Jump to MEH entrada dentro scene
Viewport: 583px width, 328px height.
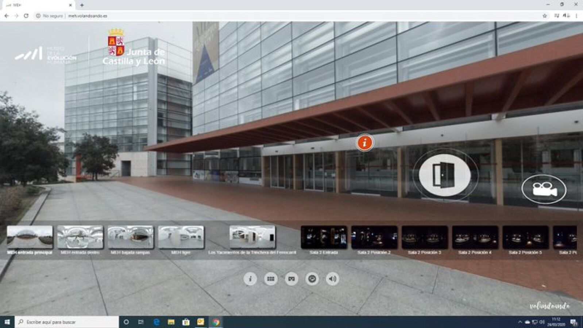[x=80, y=237]
